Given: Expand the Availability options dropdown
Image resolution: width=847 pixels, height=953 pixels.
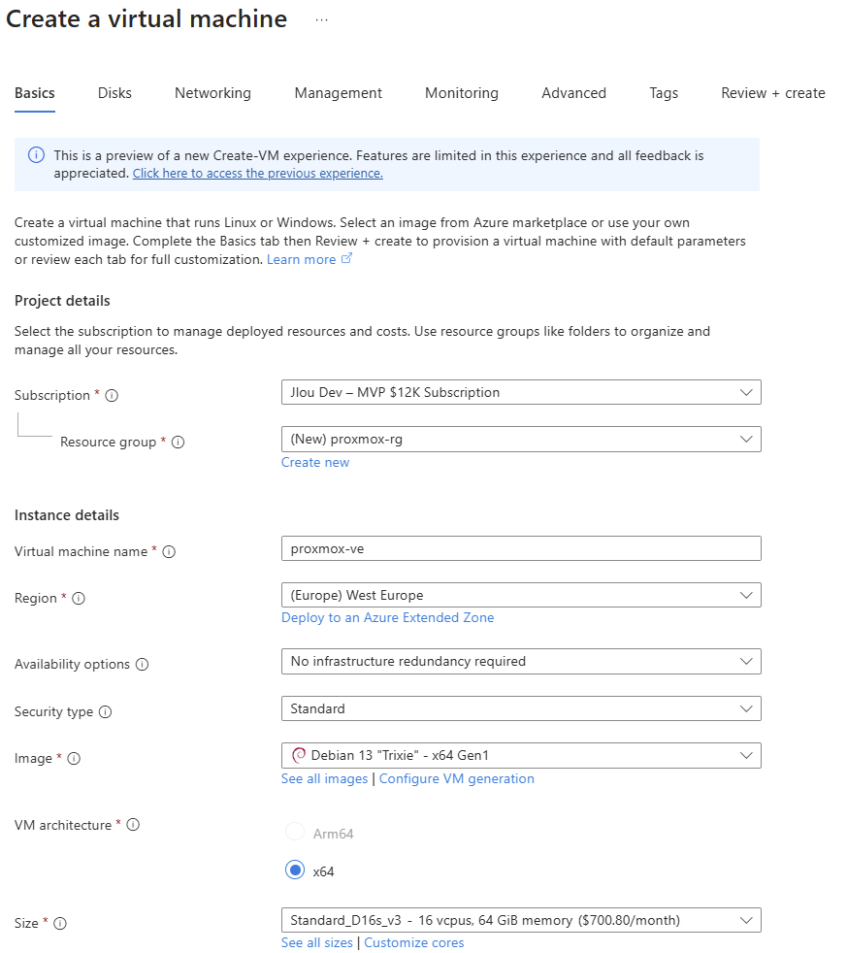Looking at the screenshot, I should [x=521, y=661].
